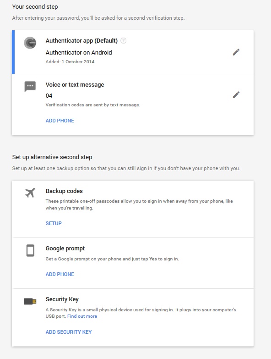Click the help question mark beside Authenticator app
The width and height of the screenshot is (271, 359).
tap(124, 41)
